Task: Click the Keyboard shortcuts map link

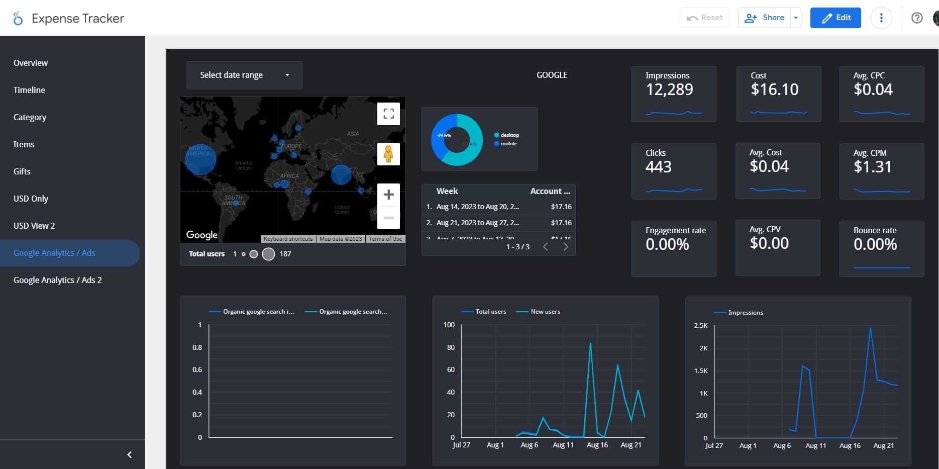Action: coord(288,239)
